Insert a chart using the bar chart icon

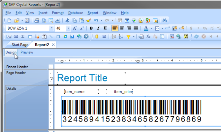72,37
